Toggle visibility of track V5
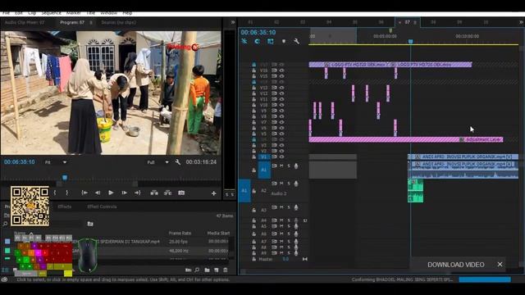 (281, 134)
